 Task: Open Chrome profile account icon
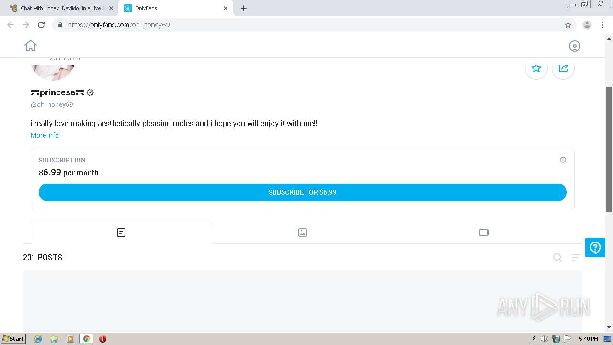587,25
